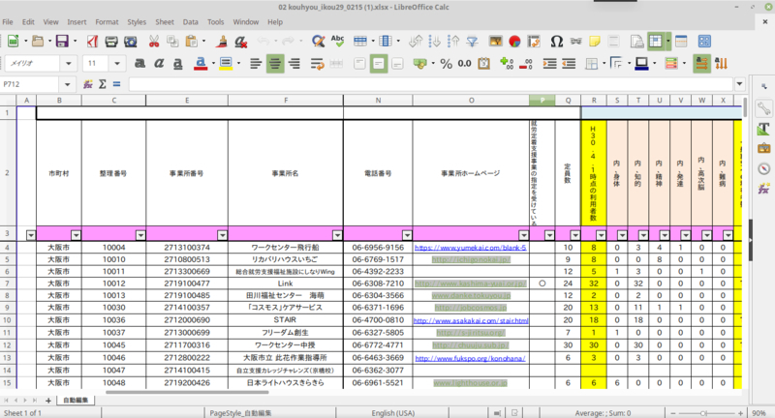Insert comment sticky note icon
775x418 pixels.
[595, 42]
